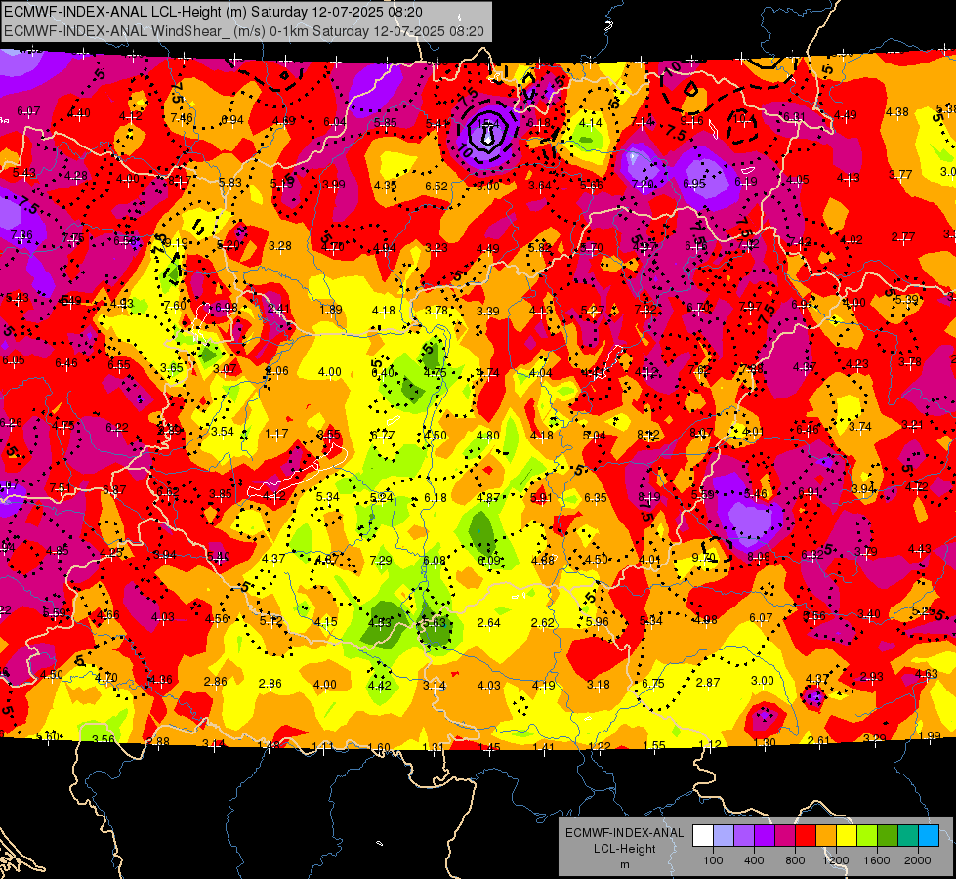The width and height of the screenshot is (956, 879).
Task: Click the wind shear value '2.41'
Action: coord(278,309)
